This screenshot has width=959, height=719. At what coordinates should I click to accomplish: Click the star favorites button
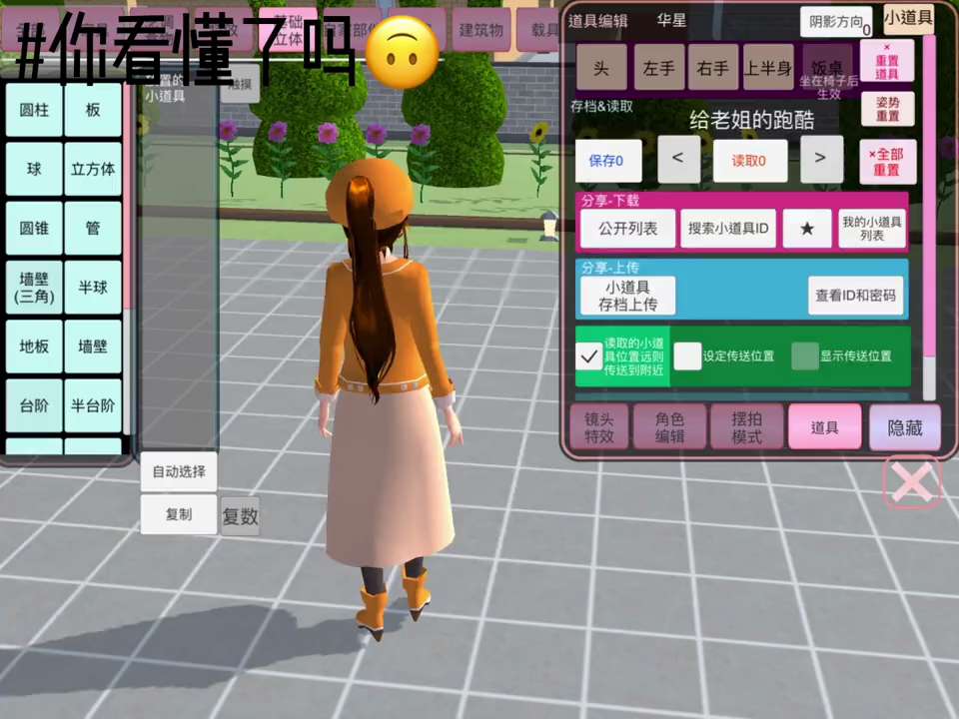click(x=807, y=229)
